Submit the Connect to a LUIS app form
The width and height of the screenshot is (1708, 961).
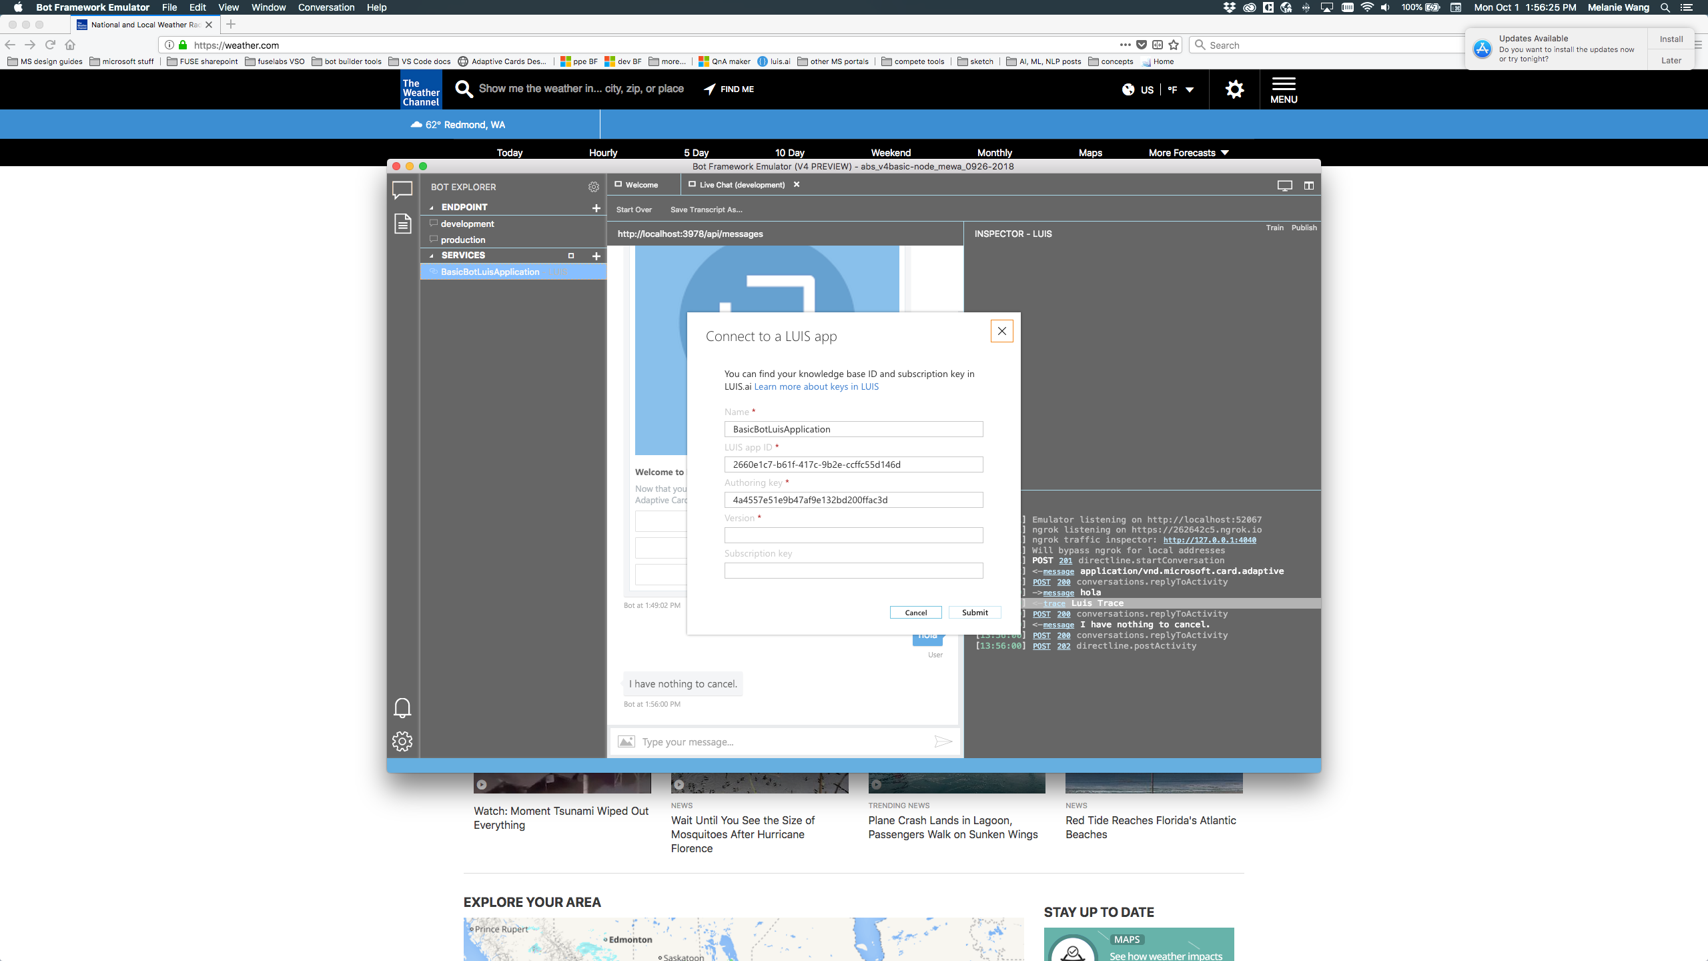click(974, 612)
